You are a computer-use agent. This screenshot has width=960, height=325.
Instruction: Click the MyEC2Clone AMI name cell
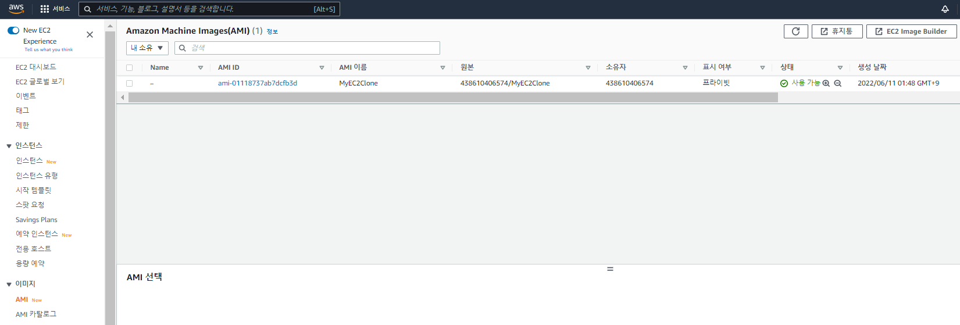(x=358, y=83)
